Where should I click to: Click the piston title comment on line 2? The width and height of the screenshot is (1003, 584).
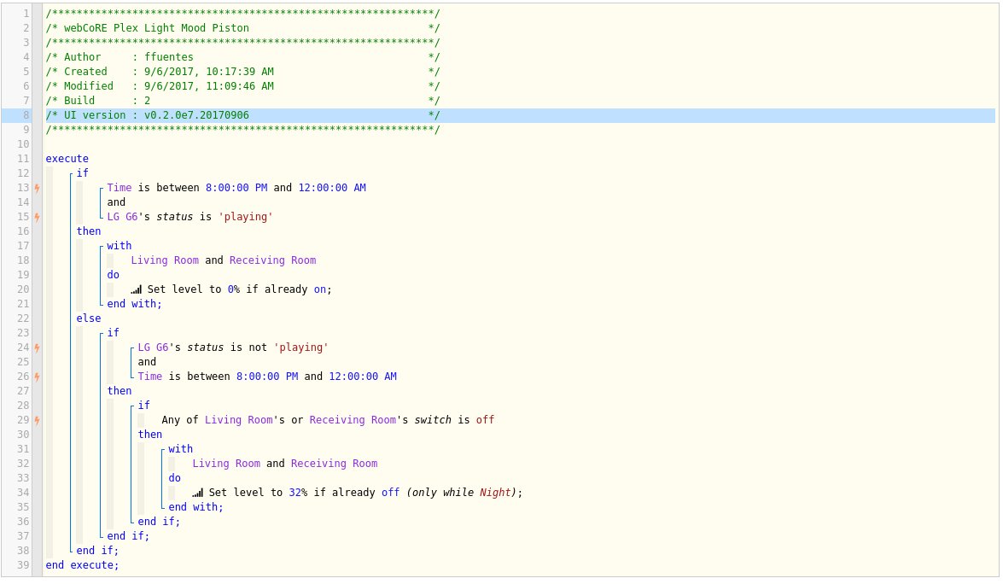[x=242, y=28]
